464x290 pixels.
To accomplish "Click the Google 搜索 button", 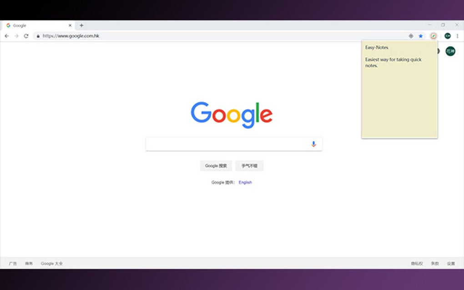I will click(x=216, y=165).
